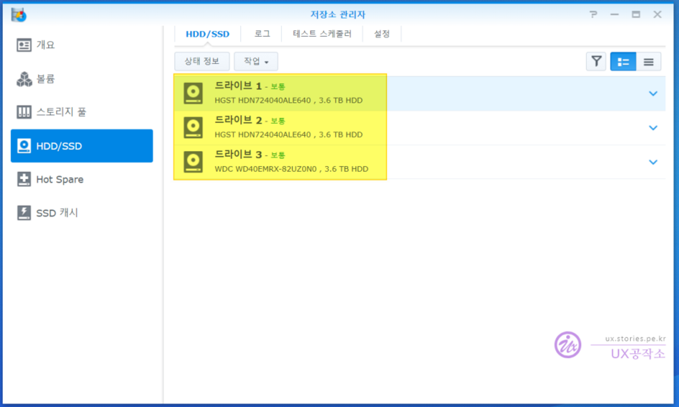Viewport: 679px width, 407px height.
Task: Open the 설정 settings tab
Action: (x=381, y=34)
